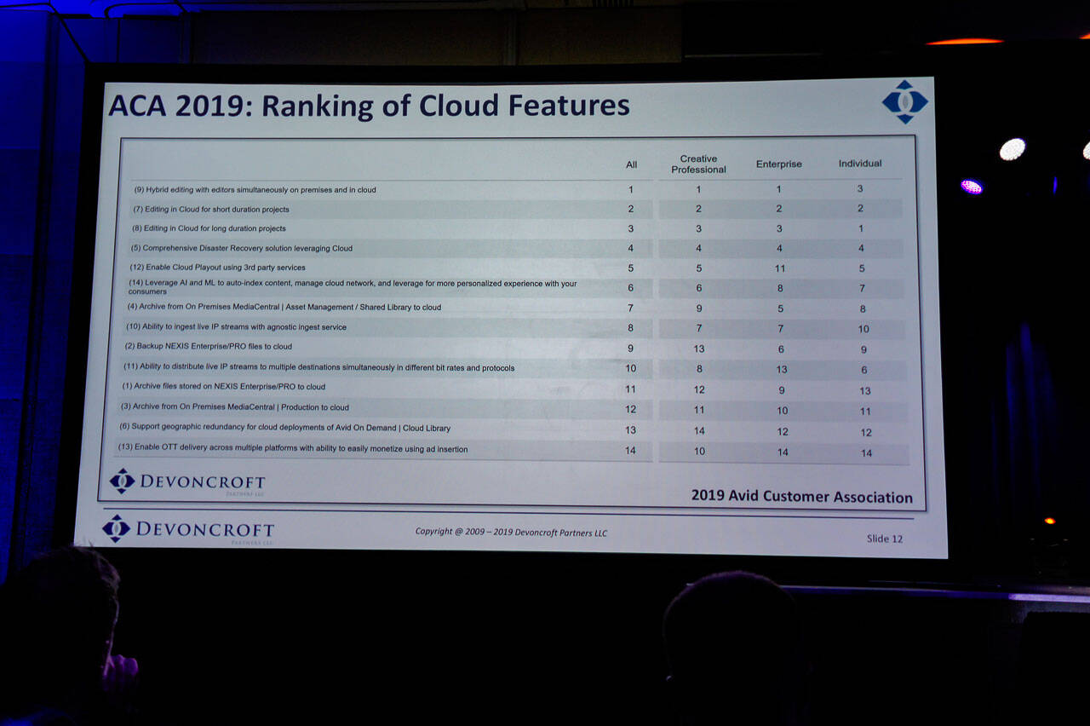Click the Devoncroft diamond logo beside the slide title

[904, 102]
